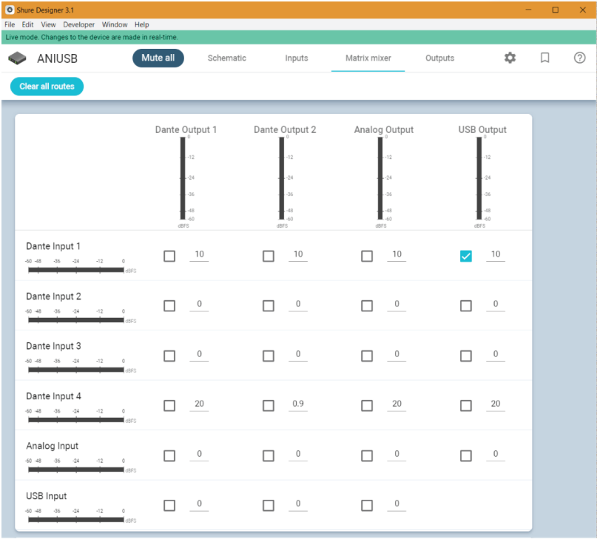Screen dimensions: 597x539
Task: Enable Dante Input 4 to Analog Output route
Action: (x=366, y=405)
